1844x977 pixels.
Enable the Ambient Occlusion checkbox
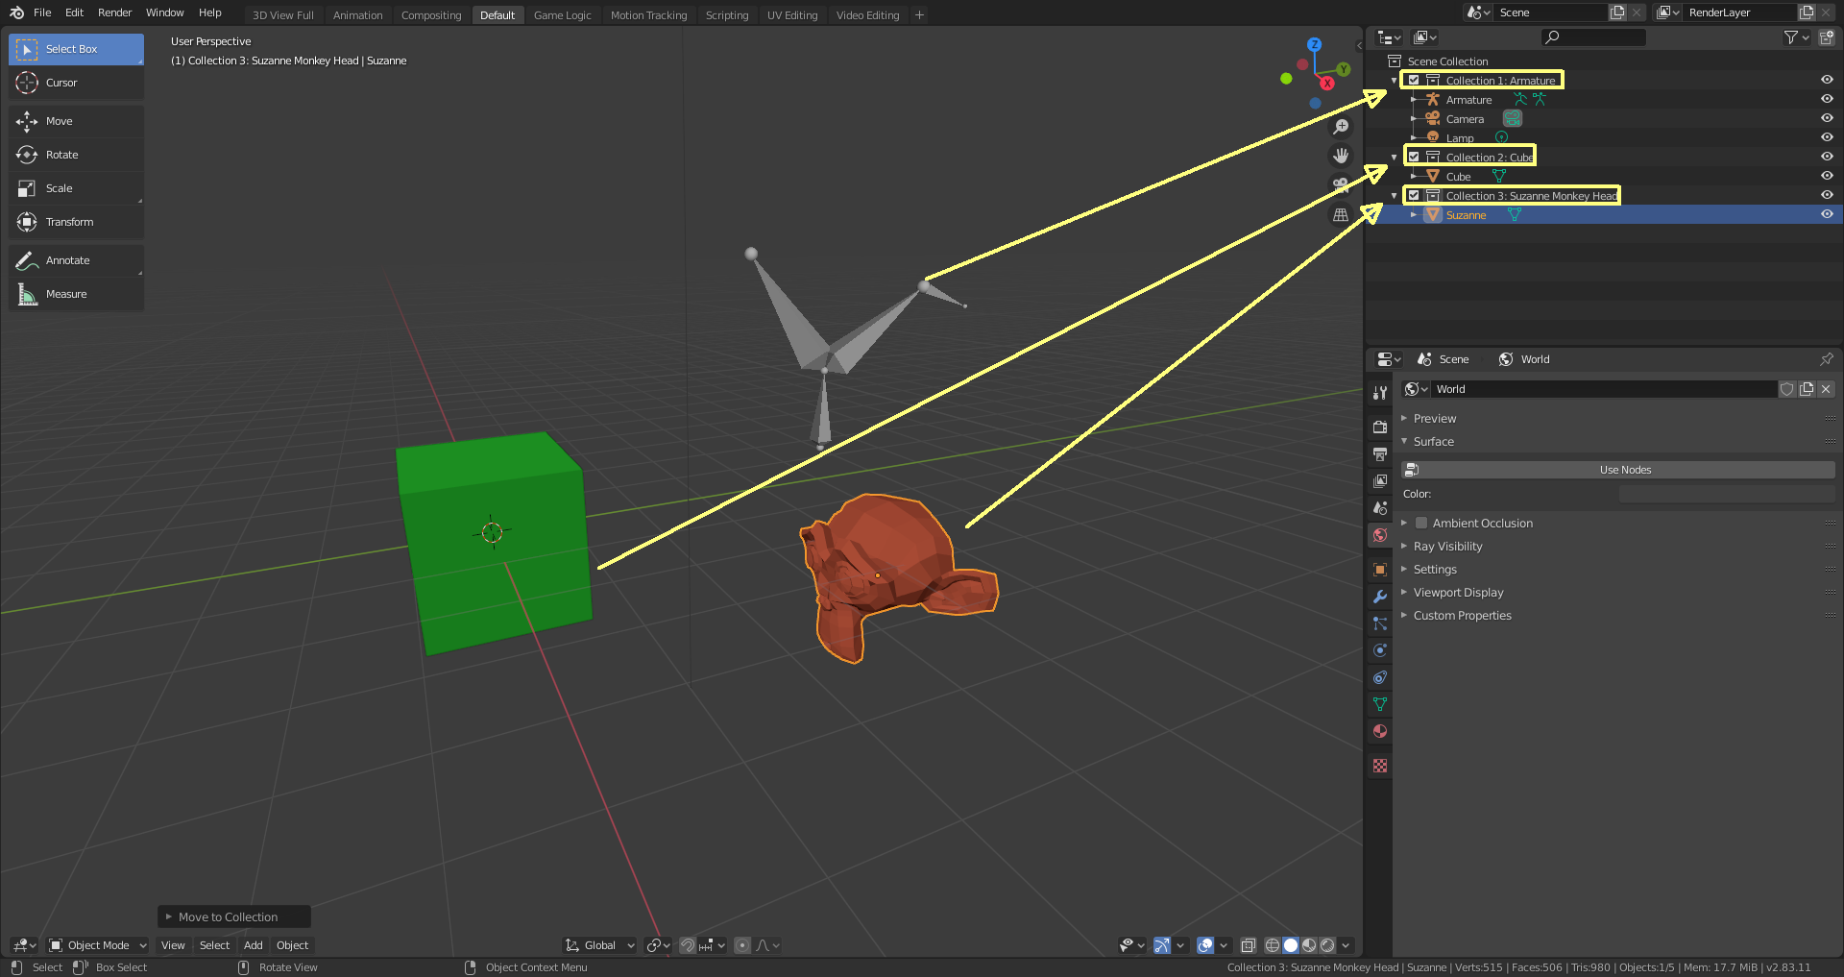pos(1421,523)
